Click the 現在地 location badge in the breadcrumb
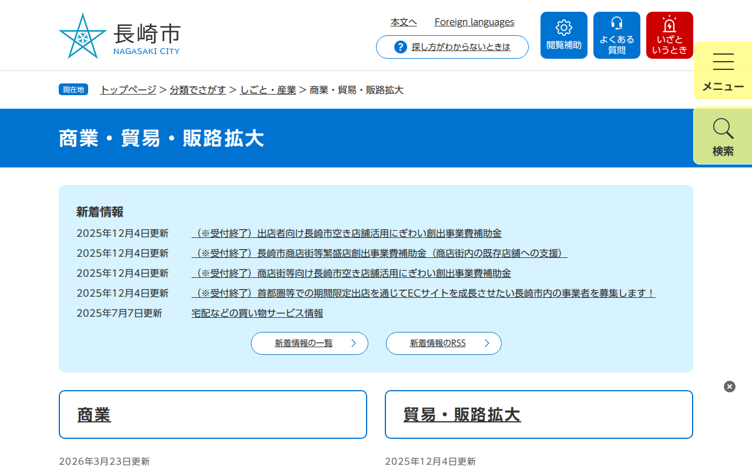752x470 pixels. pos(73,89)
